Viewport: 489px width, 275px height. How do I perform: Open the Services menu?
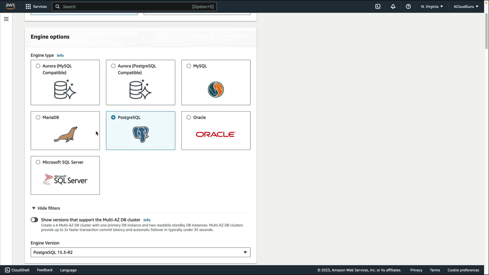click(x=36, y=7)
